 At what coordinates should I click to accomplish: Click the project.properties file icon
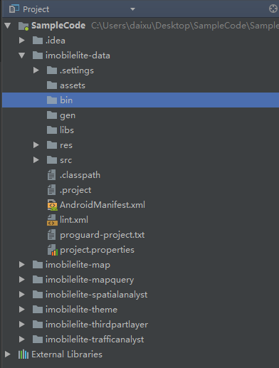coord(52,250)
